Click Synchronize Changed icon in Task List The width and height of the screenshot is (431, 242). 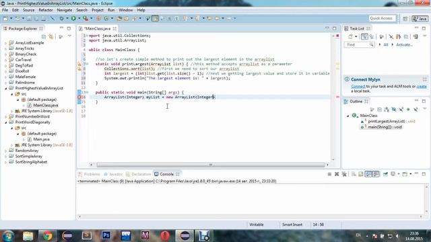click(x=416, y=36)
